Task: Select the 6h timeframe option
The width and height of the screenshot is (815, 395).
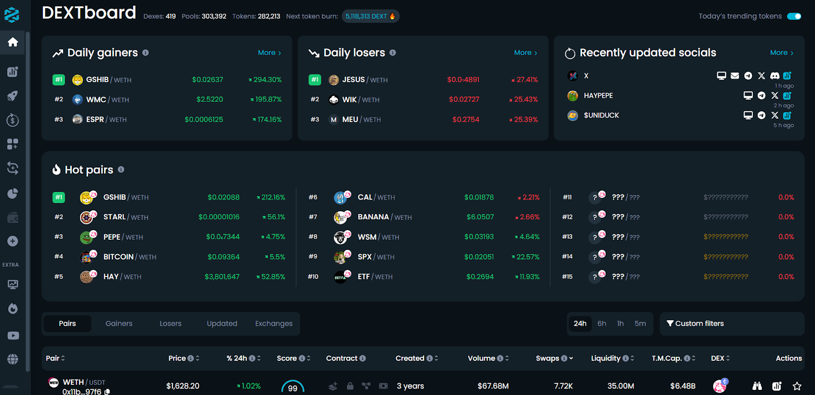Action: click(602, 324)
